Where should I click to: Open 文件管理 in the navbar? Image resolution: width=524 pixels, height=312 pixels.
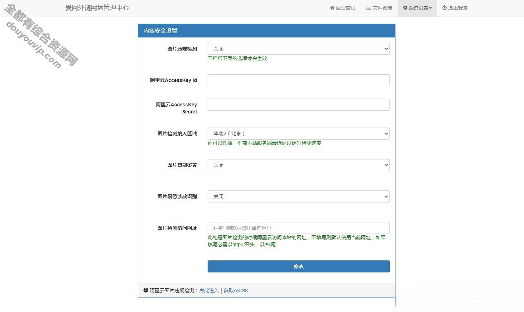pos(379,8)
